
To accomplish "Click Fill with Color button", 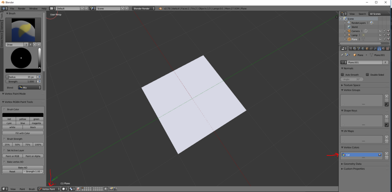I will click(x=23, y=133).
